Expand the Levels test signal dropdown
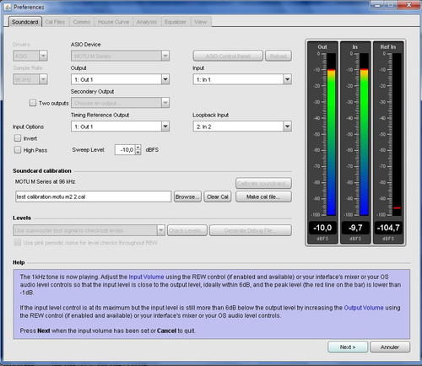Image resolution: width=422 pixels, height=366 pixels. (89, 230)
